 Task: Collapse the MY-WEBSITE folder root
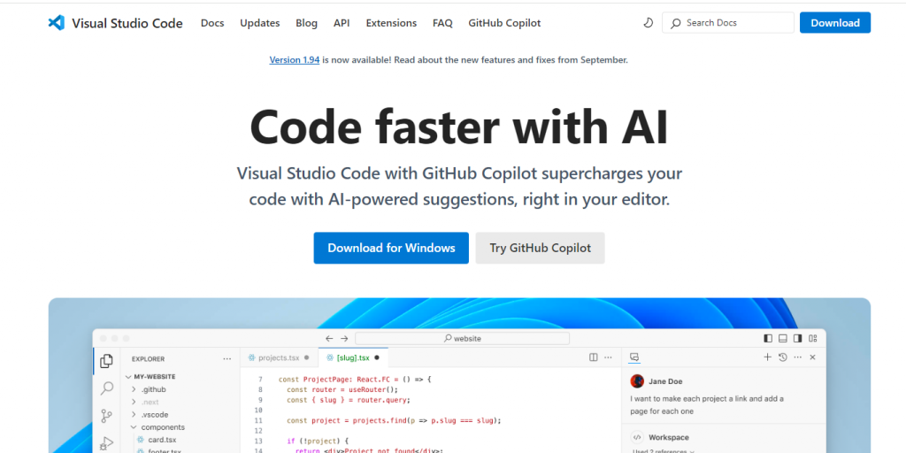coord(128,377)
